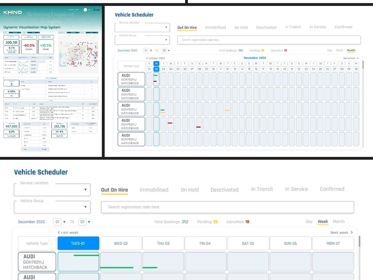Image resolution: width=373 pixels, height=280 pixels.
Task: Go to Next week with right chevron
Action: point(352,232)
